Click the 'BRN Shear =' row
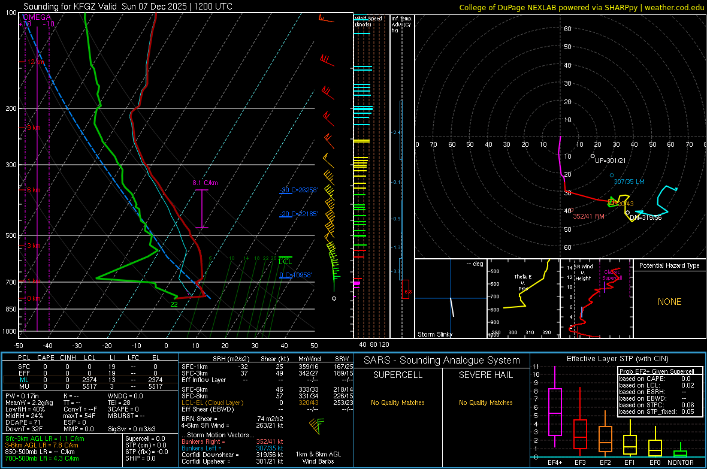707x469 pixels. 232,419
